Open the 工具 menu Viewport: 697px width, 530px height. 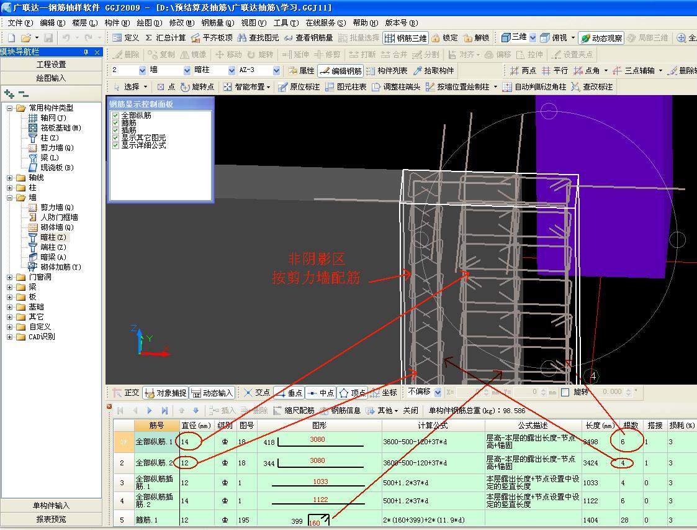click(286, 22)
